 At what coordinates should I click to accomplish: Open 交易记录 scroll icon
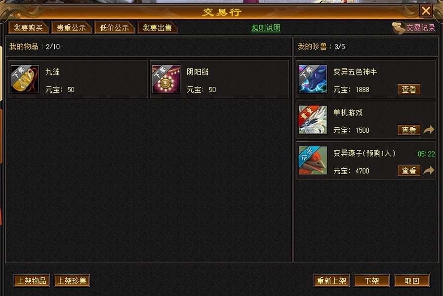[399, 28]
